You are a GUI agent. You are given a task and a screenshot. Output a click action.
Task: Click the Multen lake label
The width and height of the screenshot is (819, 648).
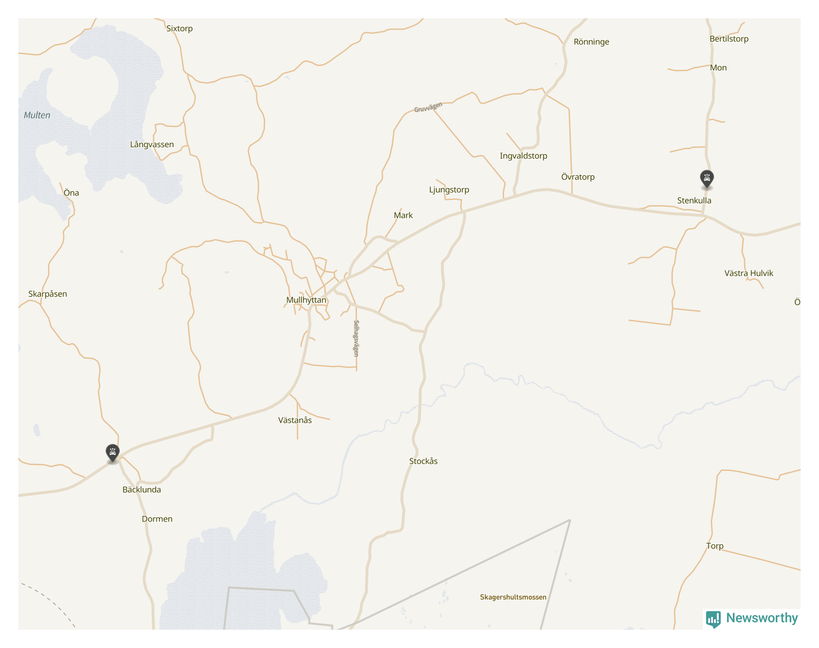37,115
